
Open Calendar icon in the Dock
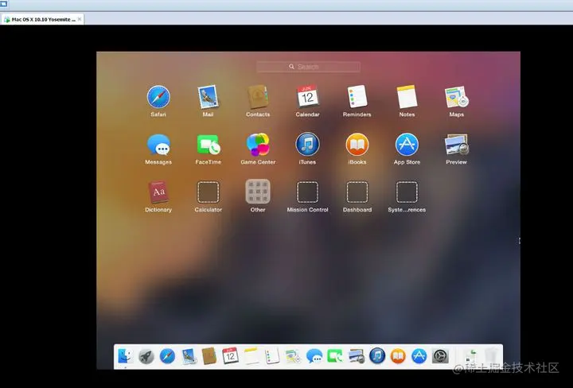click(230, 355)
